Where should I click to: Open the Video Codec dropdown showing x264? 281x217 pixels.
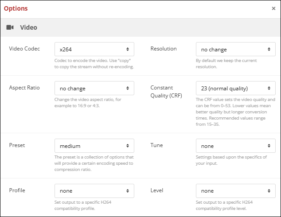(x=94, y=49)
